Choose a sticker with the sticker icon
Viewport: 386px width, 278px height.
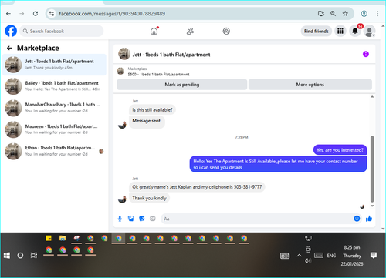(141, 219)
